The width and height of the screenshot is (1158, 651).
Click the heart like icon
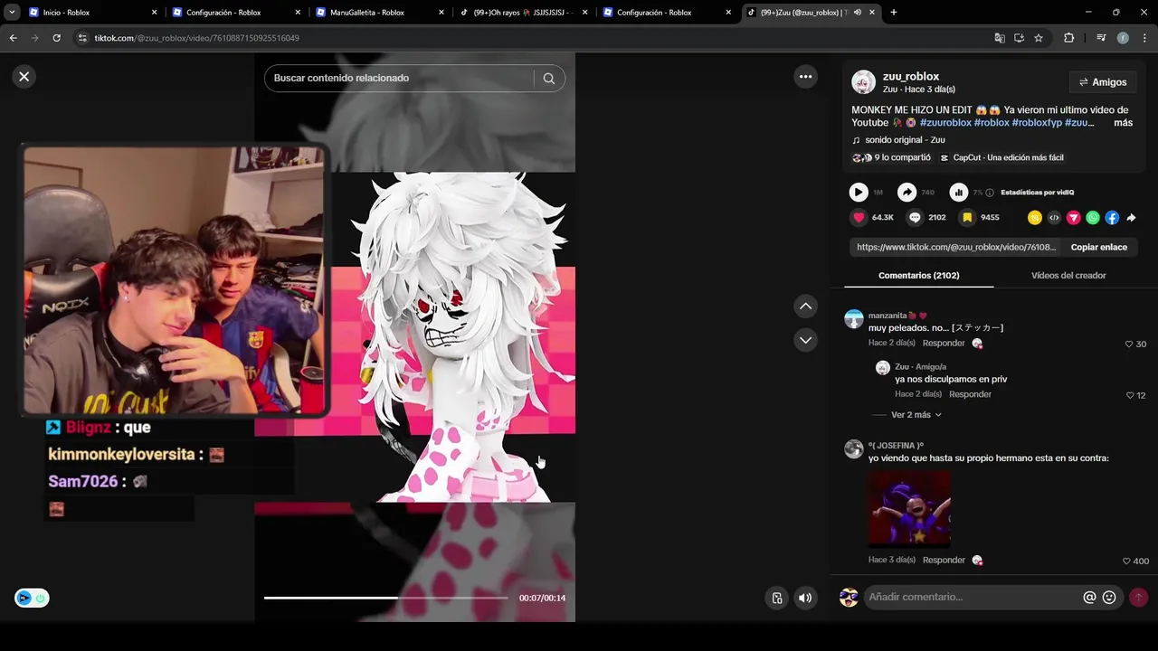(x=859, y=218)
